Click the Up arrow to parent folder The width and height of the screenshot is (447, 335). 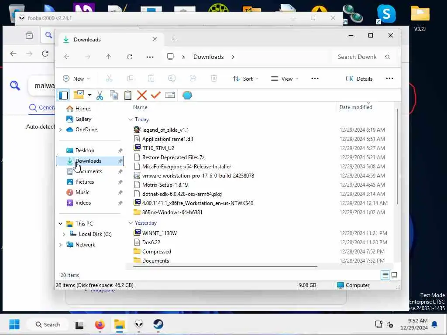coord(109,57)
